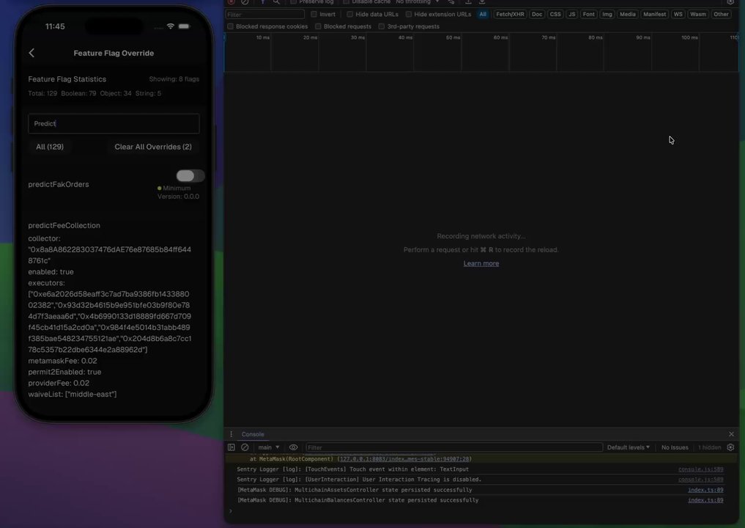The image size is (745, 528).
Task: Open console settings gear icon
Action: pyautogui.click(x=731, y=447)
